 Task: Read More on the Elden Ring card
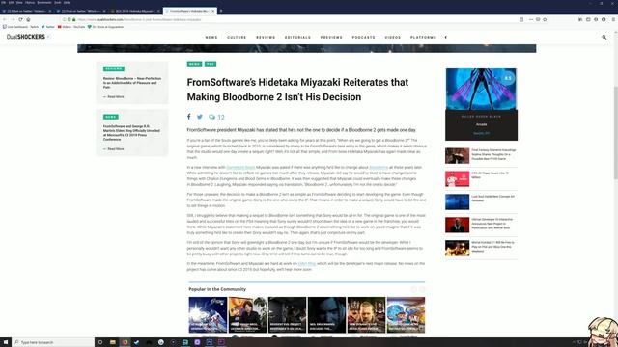(114, 149)
